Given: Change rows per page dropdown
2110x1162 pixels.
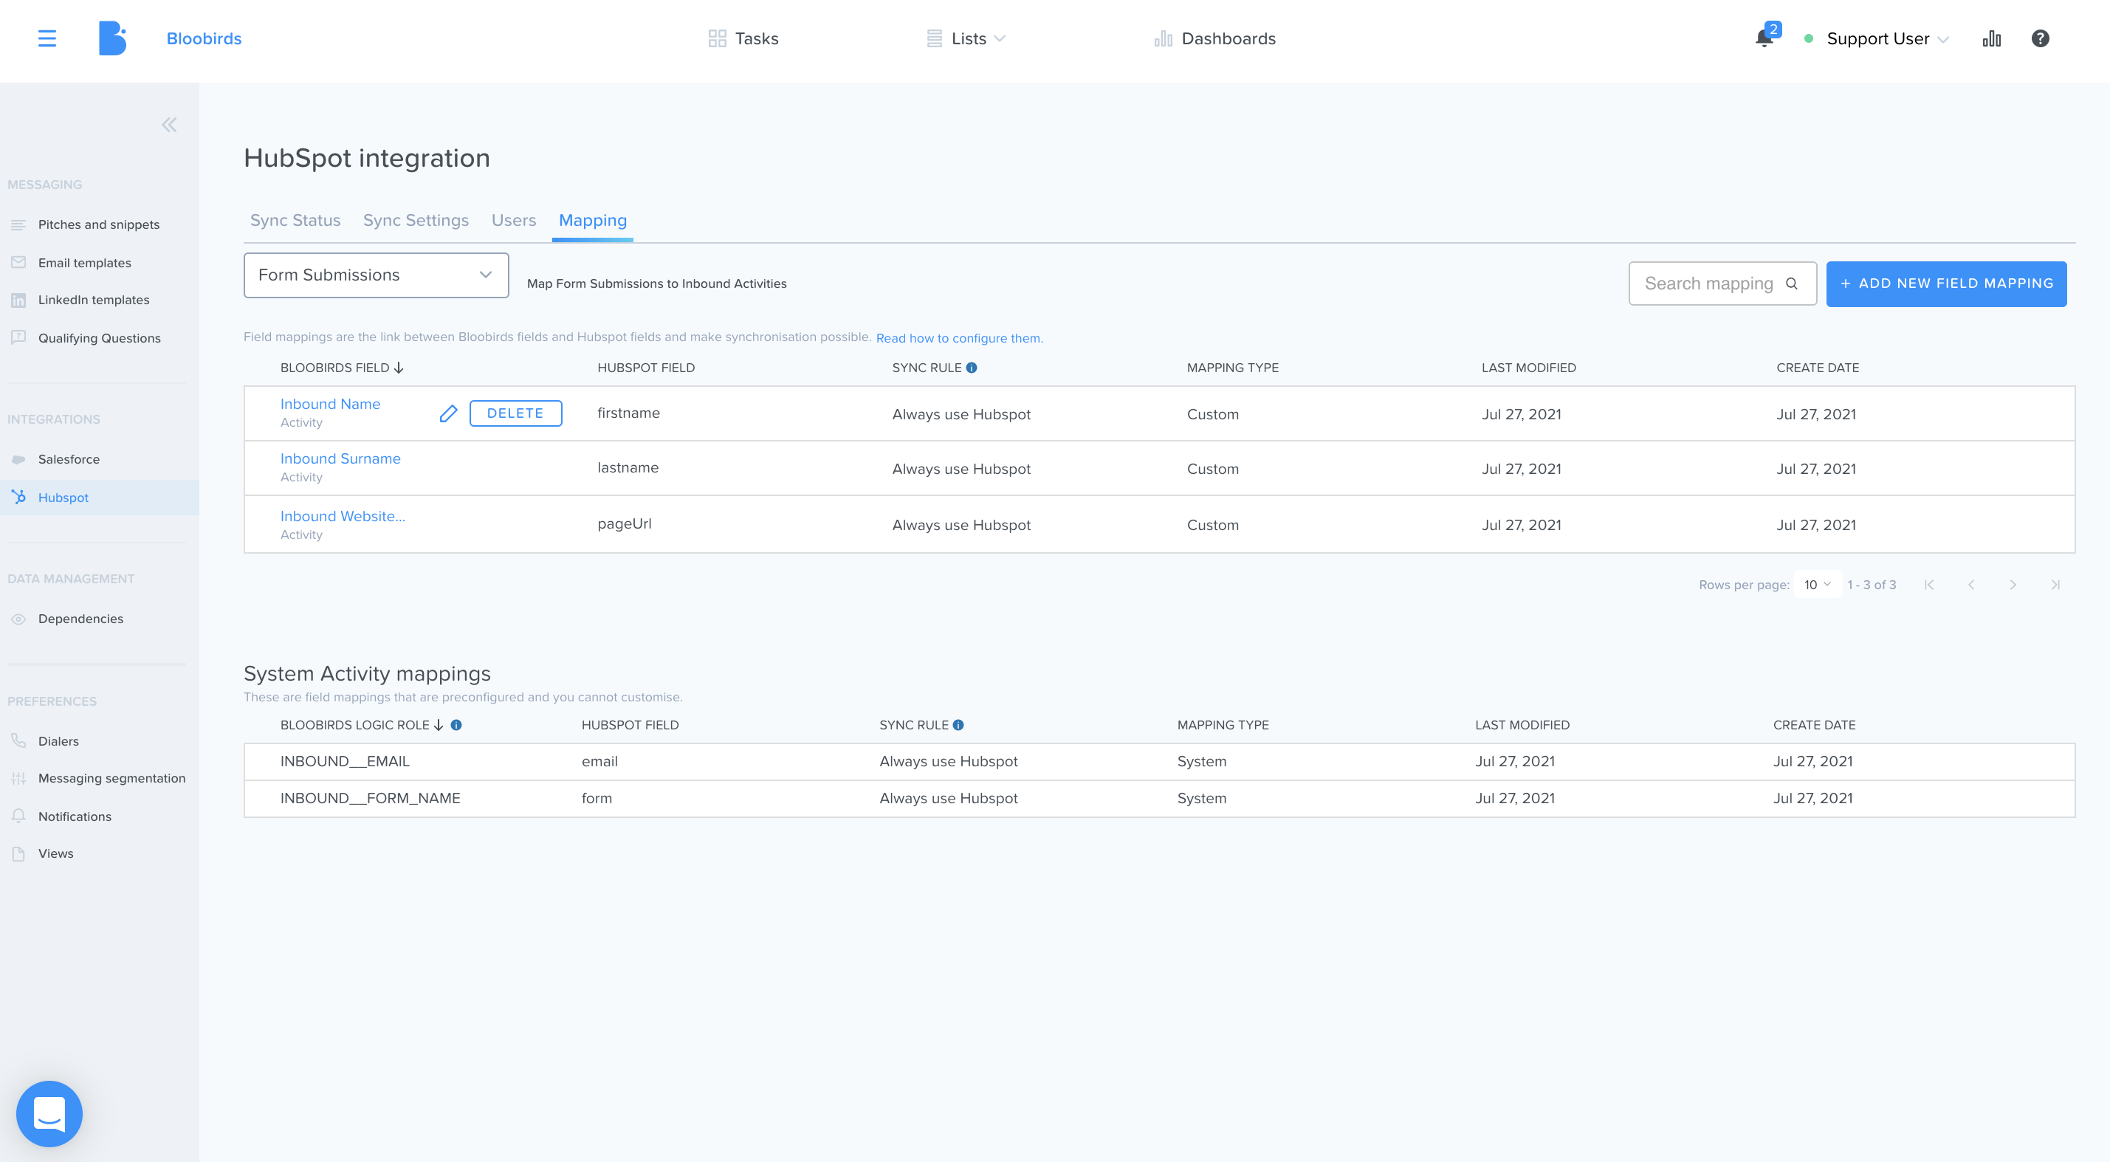Looking at the screenshot, I should click(1817, 585).
